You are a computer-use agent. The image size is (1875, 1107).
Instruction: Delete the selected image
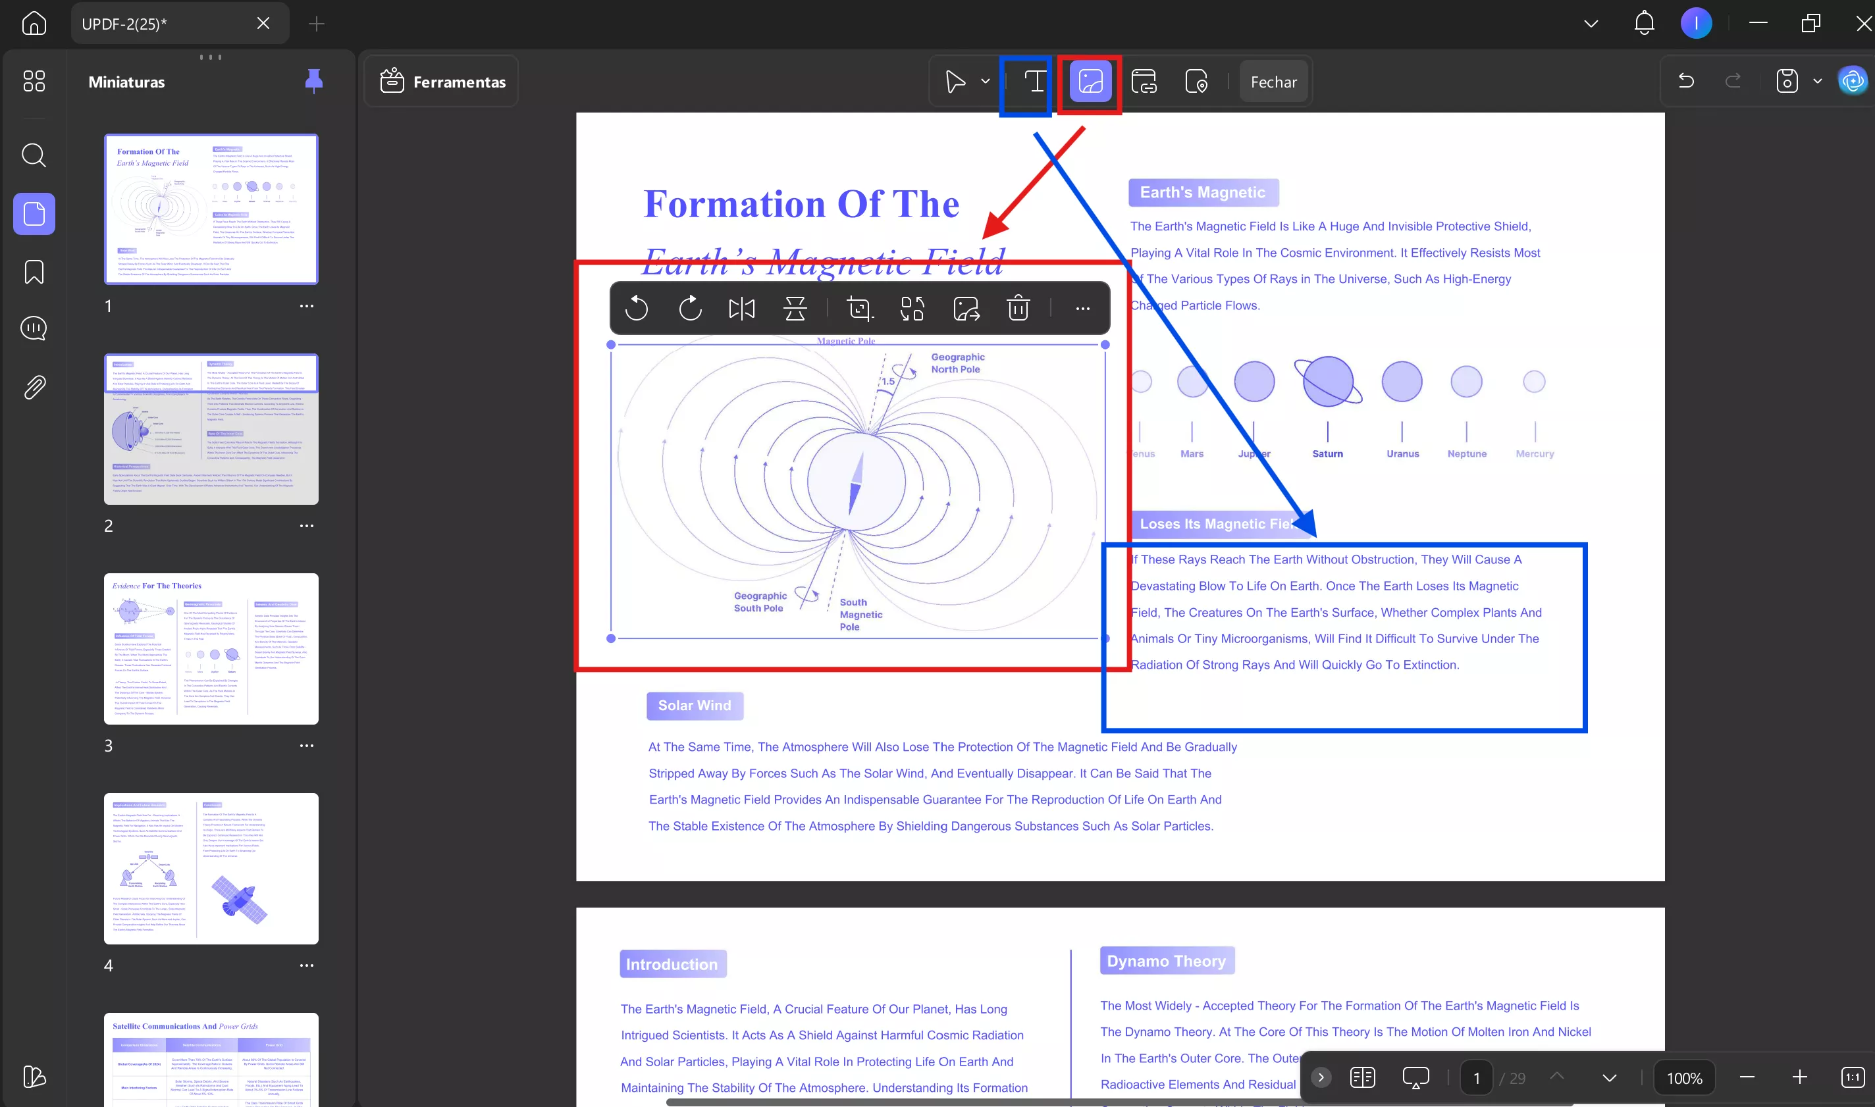pyautogui.click(x=1018, y=308)
